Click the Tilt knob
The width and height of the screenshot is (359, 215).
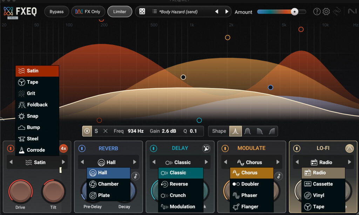pos(53,192)
